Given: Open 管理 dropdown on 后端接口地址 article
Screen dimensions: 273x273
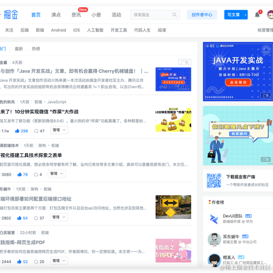Looking at the screenshot, I should pyautogui.click(x=59, y=217).
